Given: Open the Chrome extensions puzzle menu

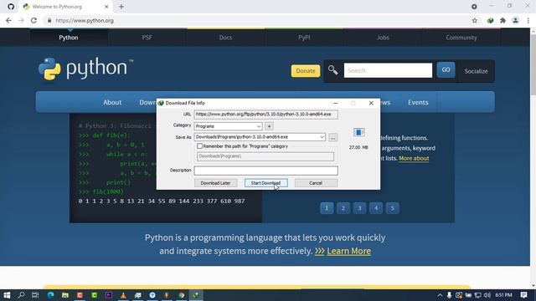Looking at the screenshot, I should point(502,20).
